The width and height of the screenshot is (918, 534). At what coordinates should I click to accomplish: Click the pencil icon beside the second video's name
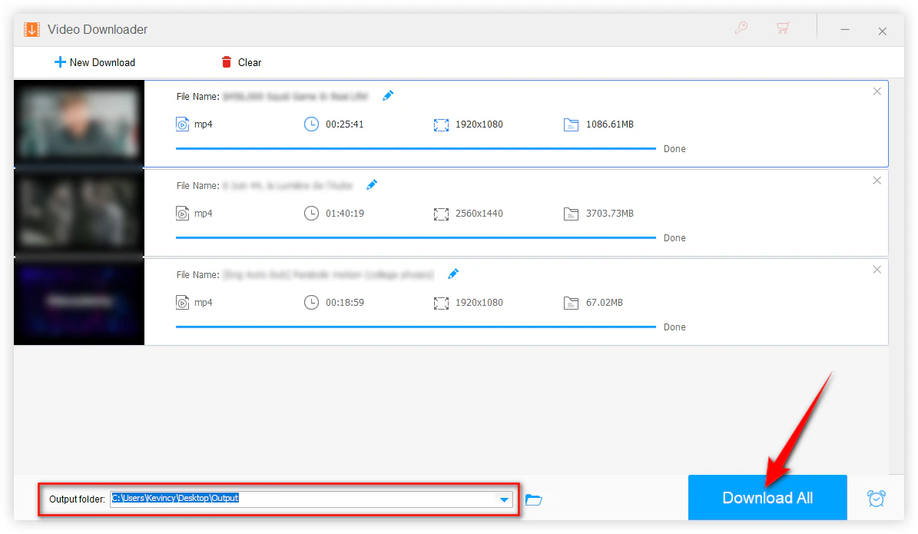coord(372,184)
